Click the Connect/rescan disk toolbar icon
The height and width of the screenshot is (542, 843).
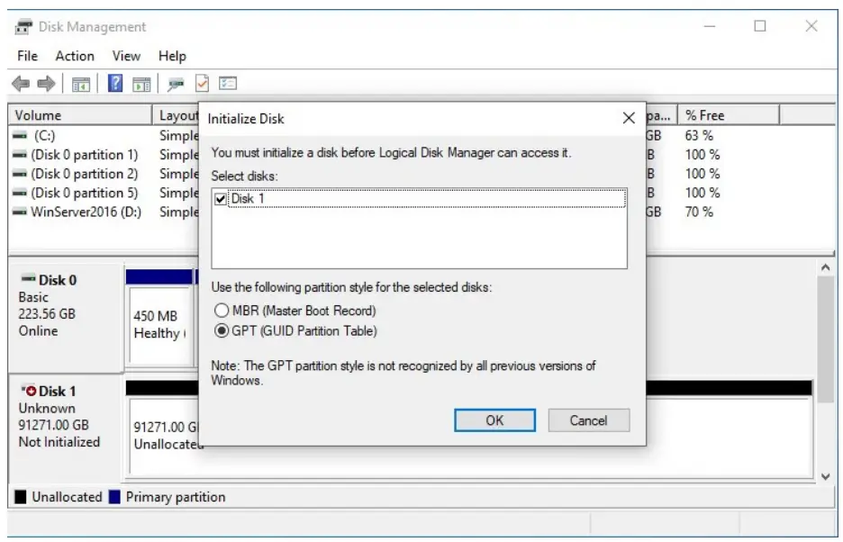(176, 84)
